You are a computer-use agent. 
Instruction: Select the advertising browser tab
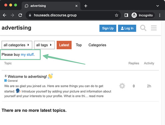coord(51,6)
